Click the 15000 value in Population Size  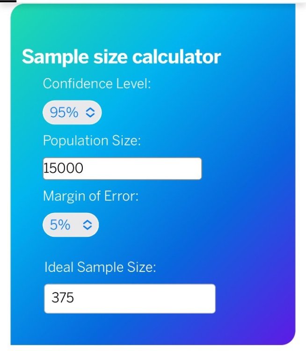pos(63,168)
